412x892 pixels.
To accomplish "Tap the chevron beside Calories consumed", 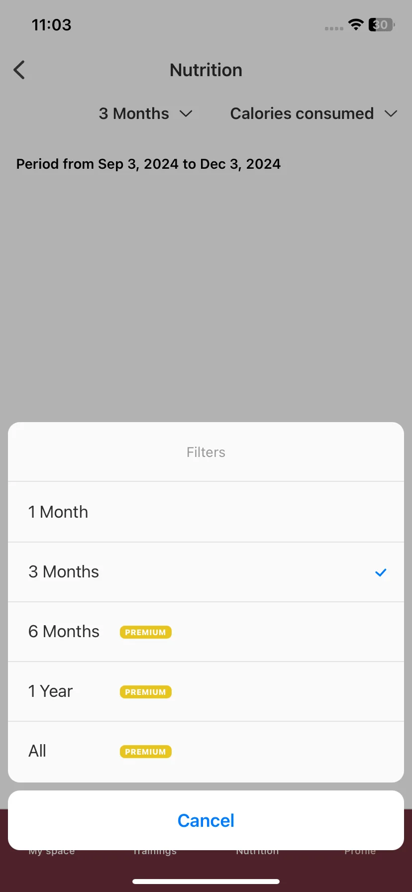I will 391,114.
